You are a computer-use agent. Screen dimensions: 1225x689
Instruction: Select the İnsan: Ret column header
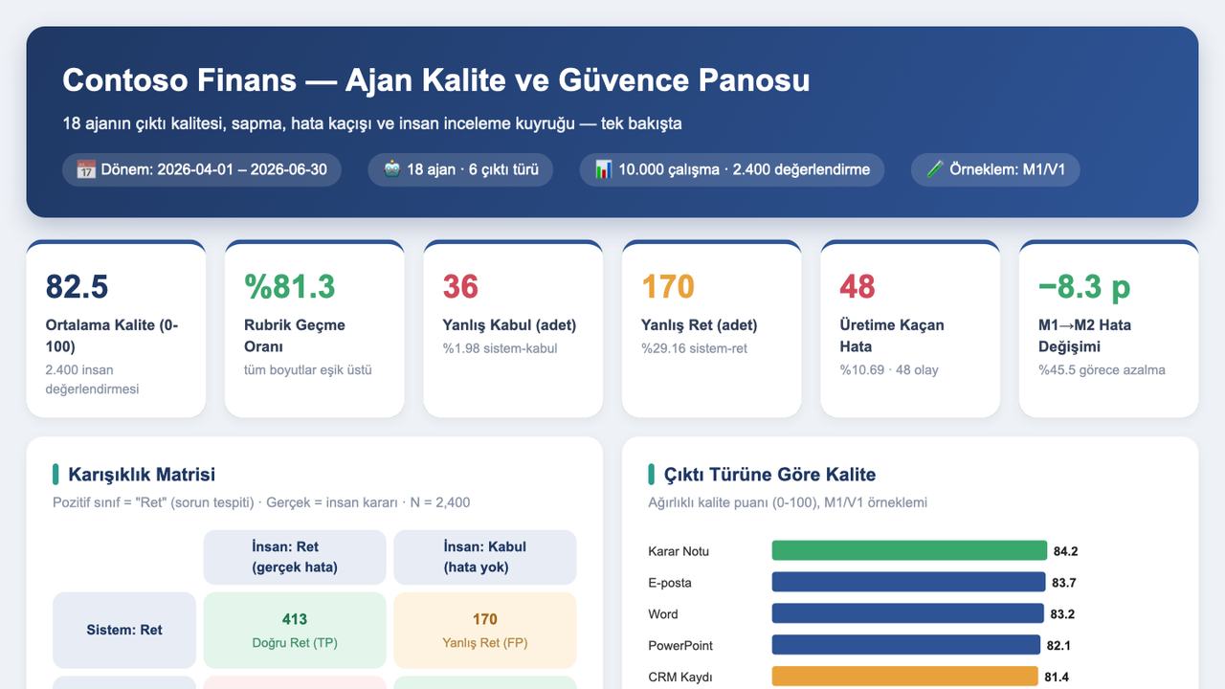(295, 557)
